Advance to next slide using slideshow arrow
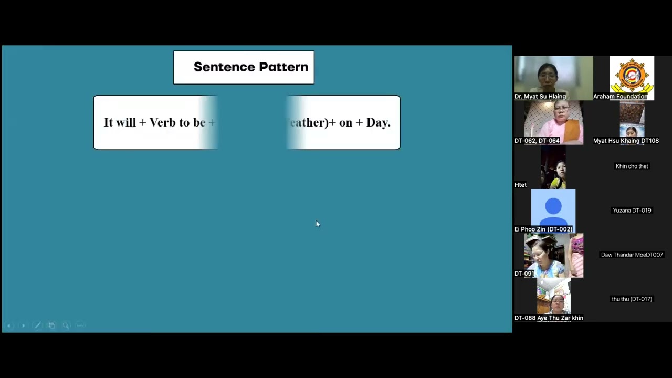672x378 pixels. coord(23,325)
